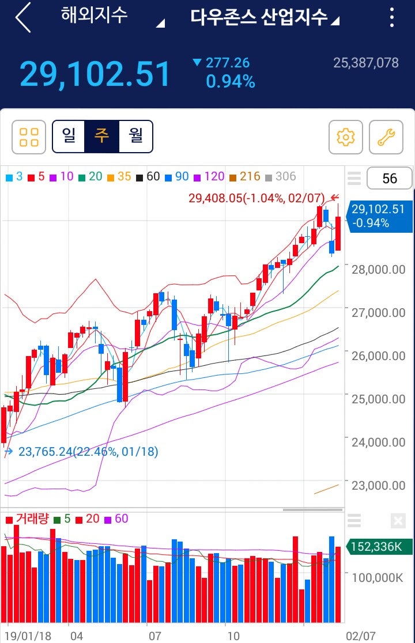
Task: Tap the 0.94% change percentage in header
Action: (231, 82)
